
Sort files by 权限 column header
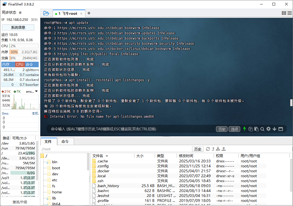point(226,156)
